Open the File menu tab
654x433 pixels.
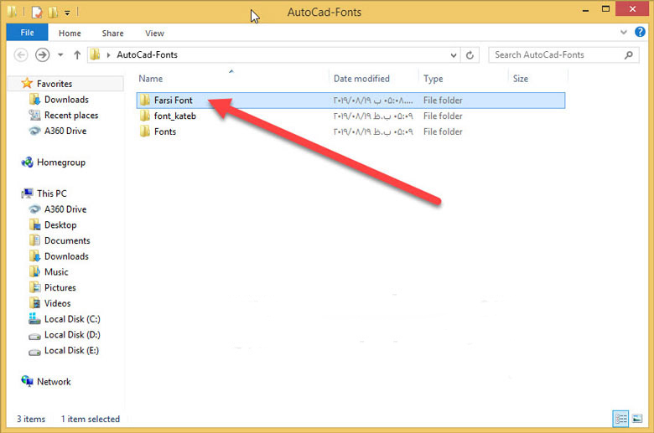coord(27,33)
